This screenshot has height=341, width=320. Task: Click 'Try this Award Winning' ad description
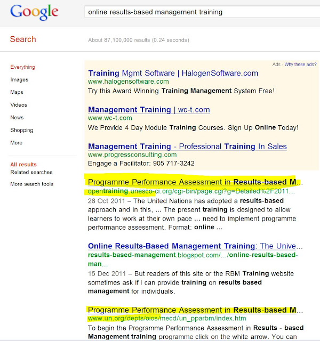tap(181, 91)
